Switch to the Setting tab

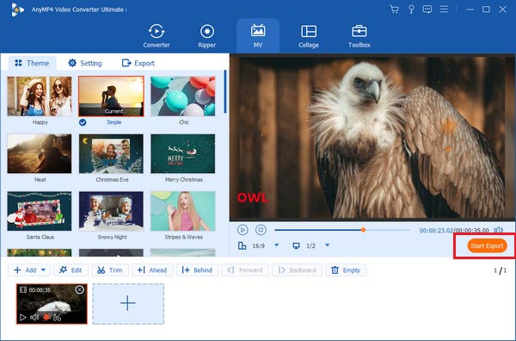click(85, 63)
